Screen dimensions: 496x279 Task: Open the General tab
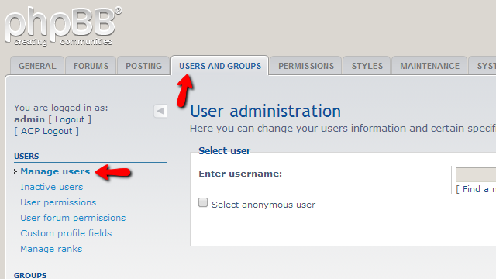click(x=37, y=66)
